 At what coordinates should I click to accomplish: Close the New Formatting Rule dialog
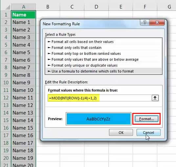(157, 22)
